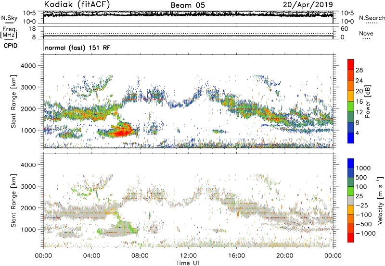Click the 'Kodiak (fitACF)' plot title
385x266 pixels.
(77, 4)
